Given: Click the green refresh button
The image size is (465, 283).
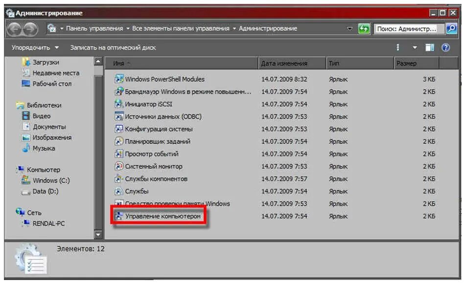Looking at the screenshot, I should [x=364, y=29].
